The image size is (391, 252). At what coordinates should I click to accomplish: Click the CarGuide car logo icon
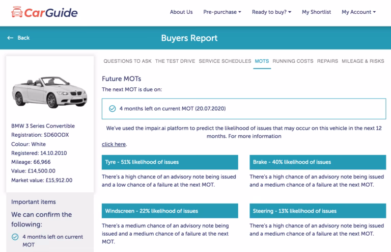[x=17, y=12]
